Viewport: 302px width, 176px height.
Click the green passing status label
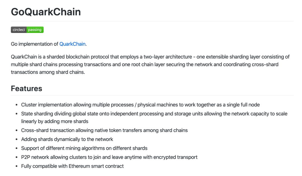point(35,30)
